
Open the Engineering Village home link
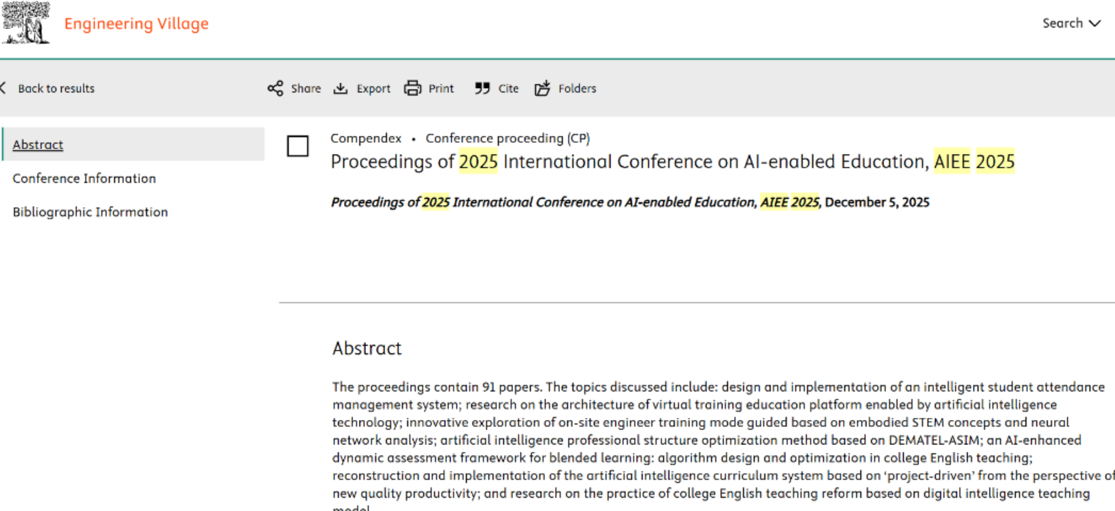point(136,23)
